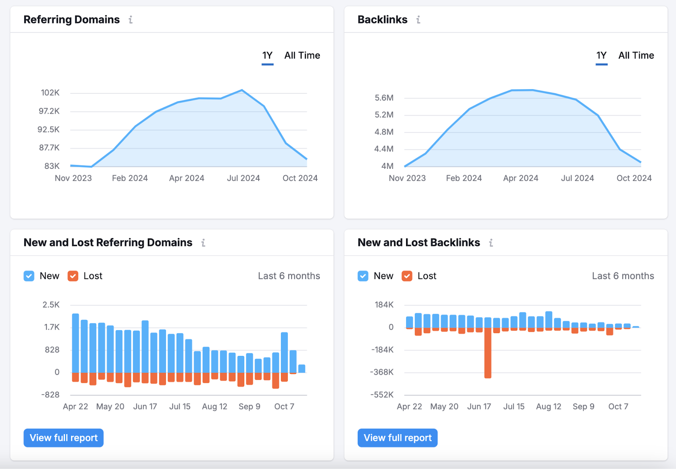Switch Backlinks chart to All Time
This screenshot has height=469, width=676.
[636, 55]
